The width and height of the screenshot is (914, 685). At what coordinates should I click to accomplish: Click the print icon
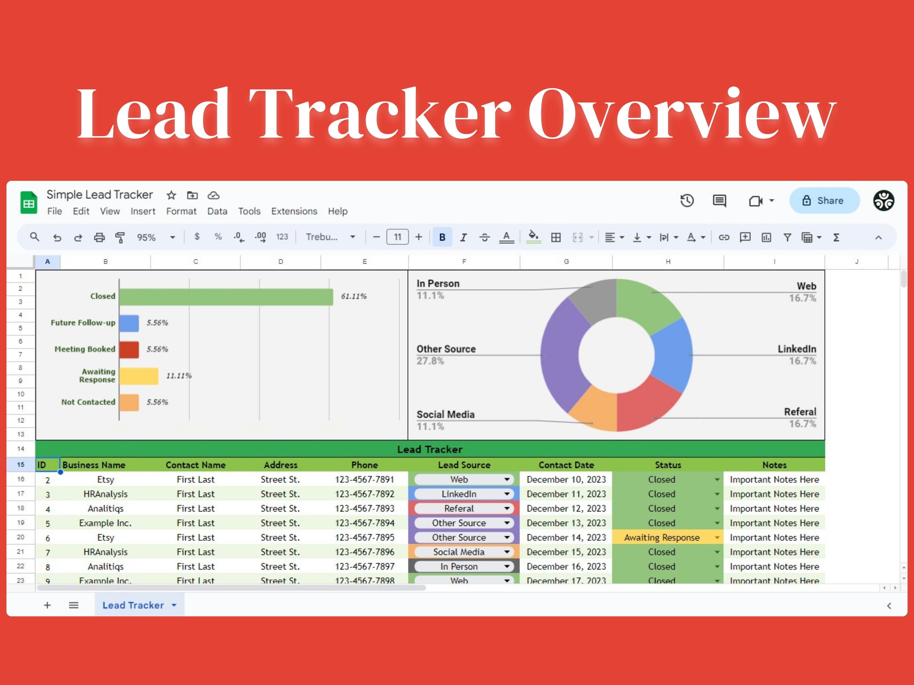click(x=99, y=237)
